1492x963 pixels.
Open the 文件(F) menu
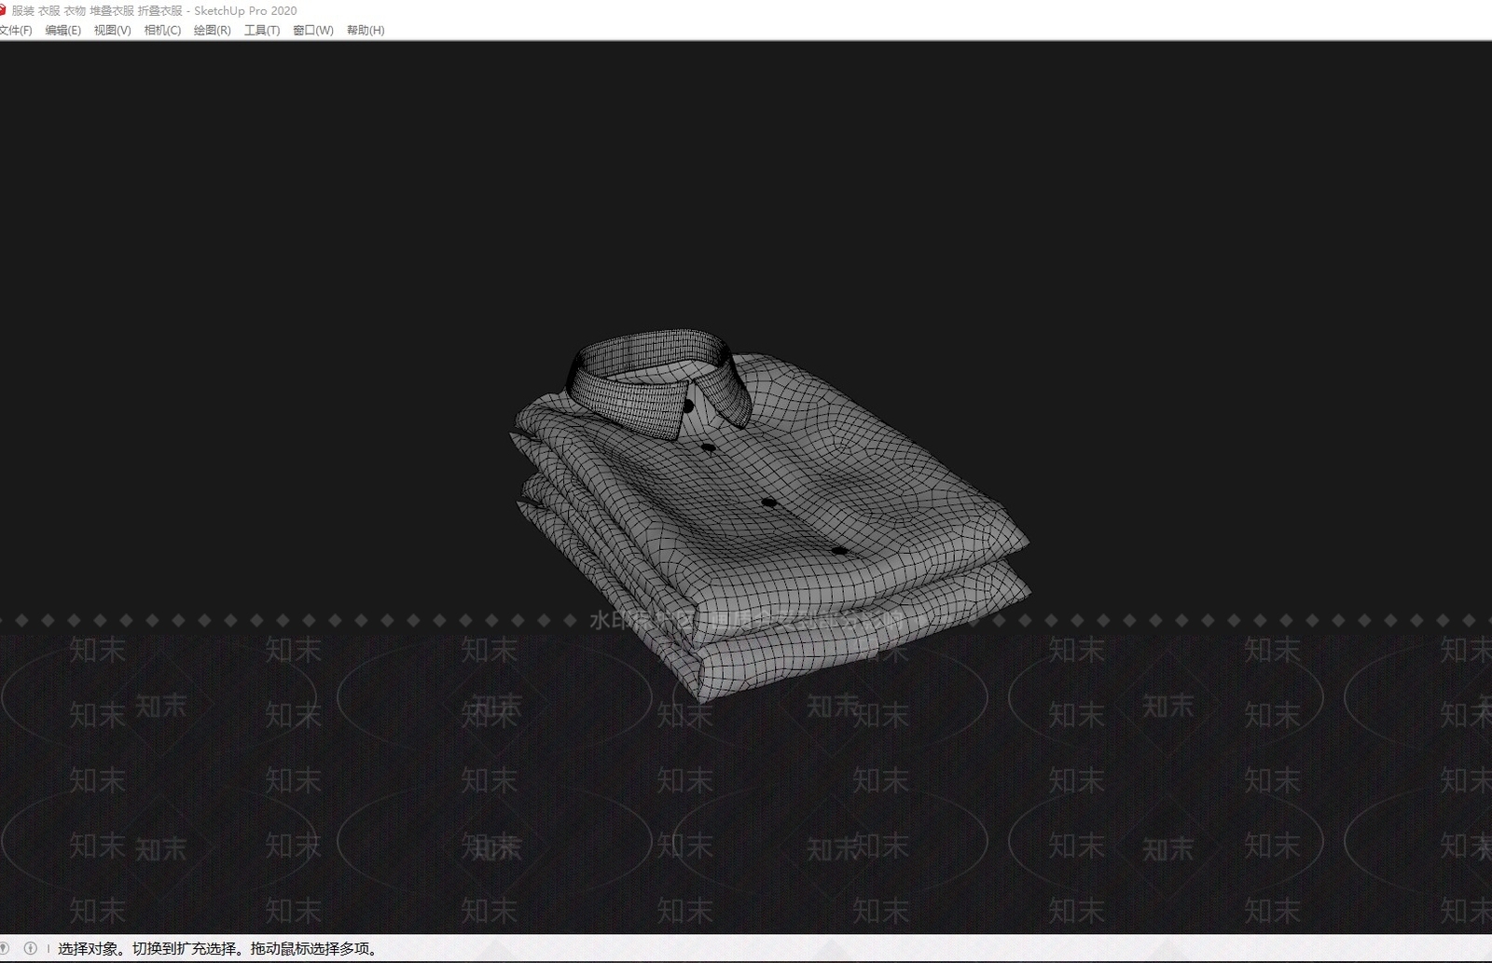[15, 30]
